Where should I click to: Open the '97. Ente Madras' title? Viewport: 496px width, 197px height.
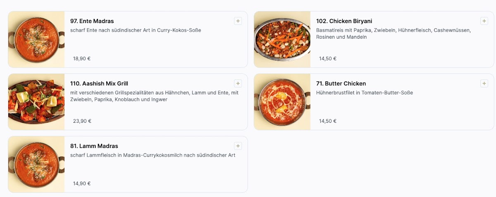click(92, 21)
